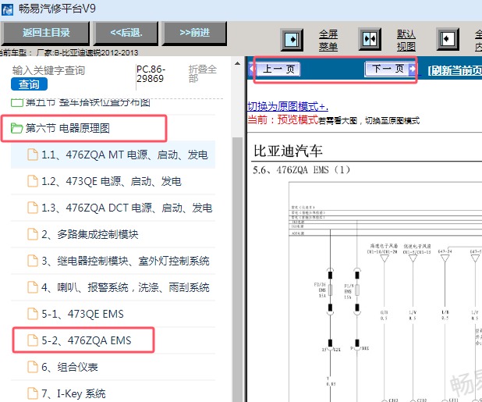Click the document icon beside 1.3、476ZQA DCT
The height and width of the screenshot is (402, 482).
click(33, 208)
